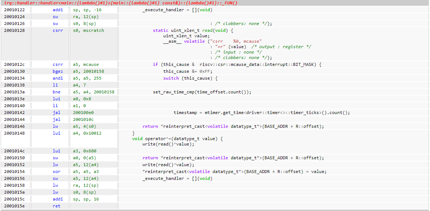
Task: Select address 2001014c row
Action: point(15,151)
